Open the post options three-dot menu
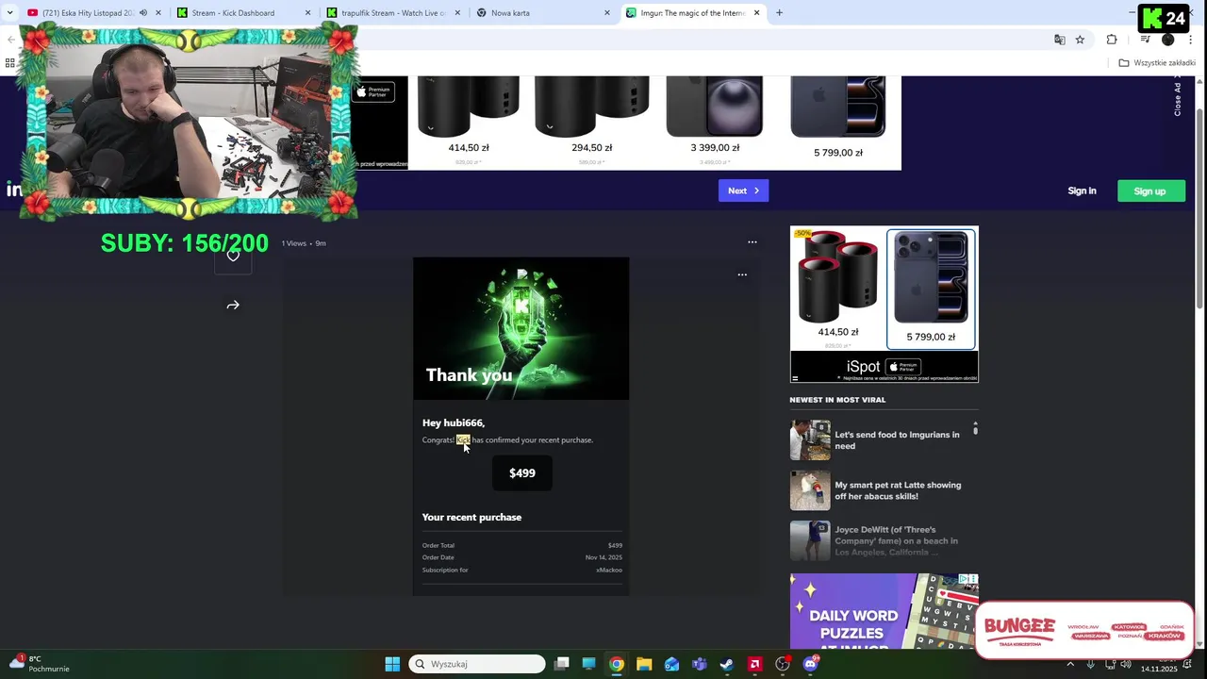 752,242
